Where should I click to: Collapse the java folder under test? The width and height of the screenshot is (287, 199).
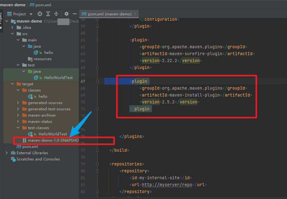[x=24, y=71]
